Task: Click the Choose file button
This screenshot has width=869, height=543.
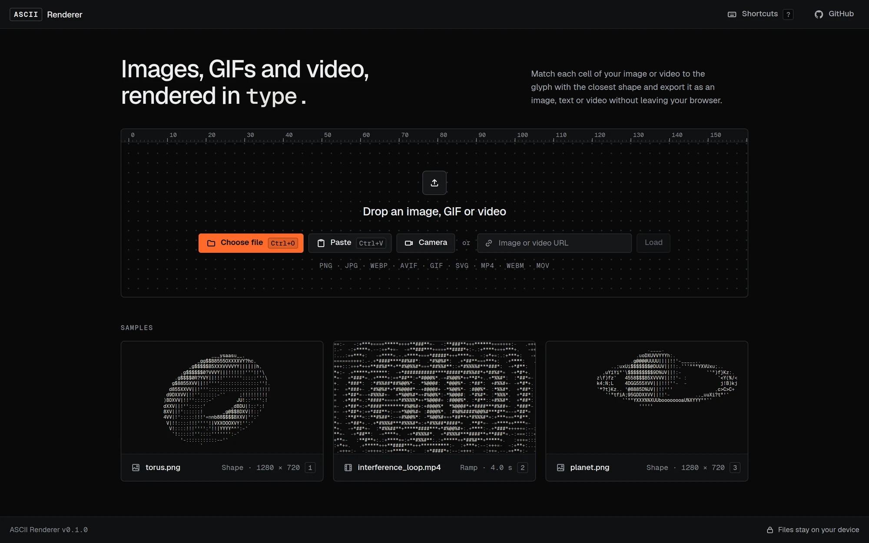Action: [251, 243]
